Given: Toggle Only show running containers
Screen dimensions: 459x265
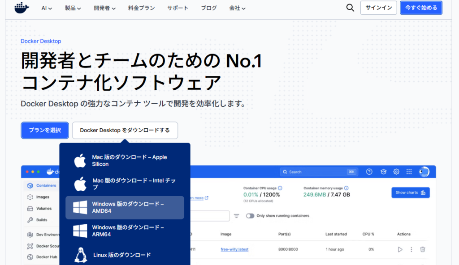Looking at the screenshot, I should (x=250, y=216).
